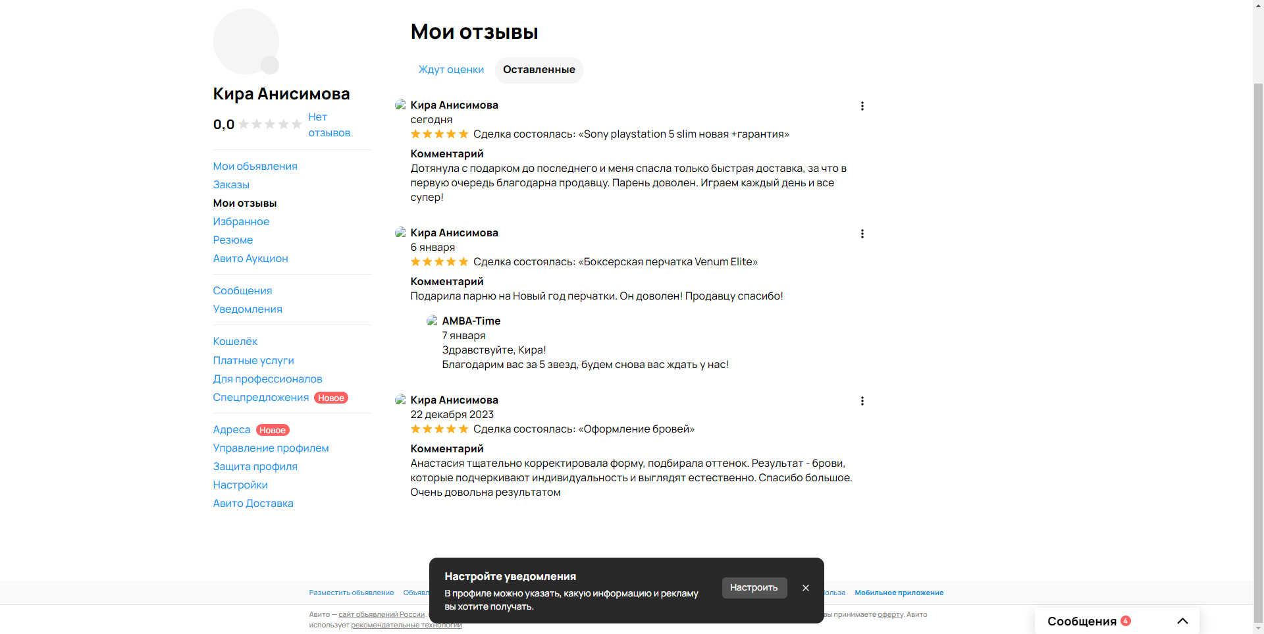Viewport: 1264px width, 634px height.
Task: Close the notification settings popup
Action: pos(805,588)
